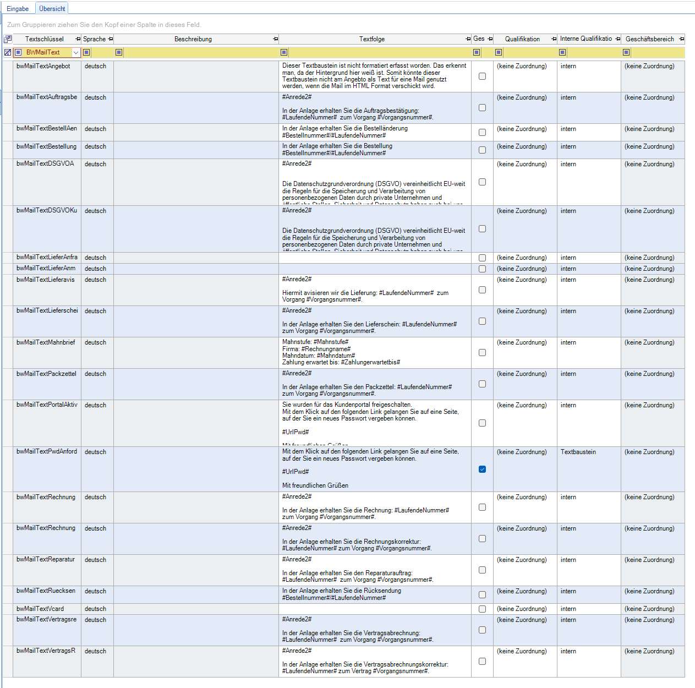Open the filter operator icon for Geschäftsbereich
The height and width of the screenshot is (688, 695).
pos(626,52)
